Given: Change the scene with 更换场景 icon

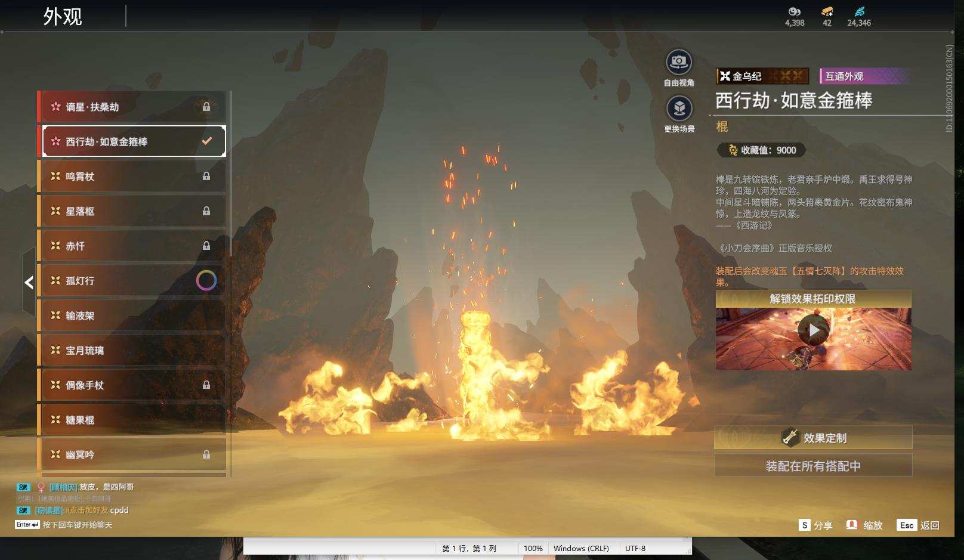Looking at the screenshot, I should pos(679,109).
